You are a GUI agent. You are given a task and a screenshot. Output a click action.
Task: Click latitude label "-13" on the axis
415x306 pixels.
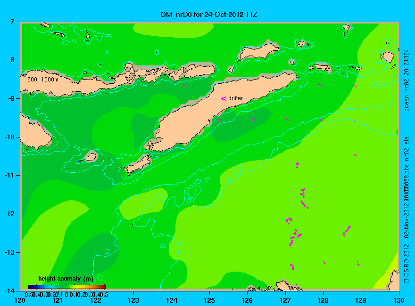tap(9, 252)
